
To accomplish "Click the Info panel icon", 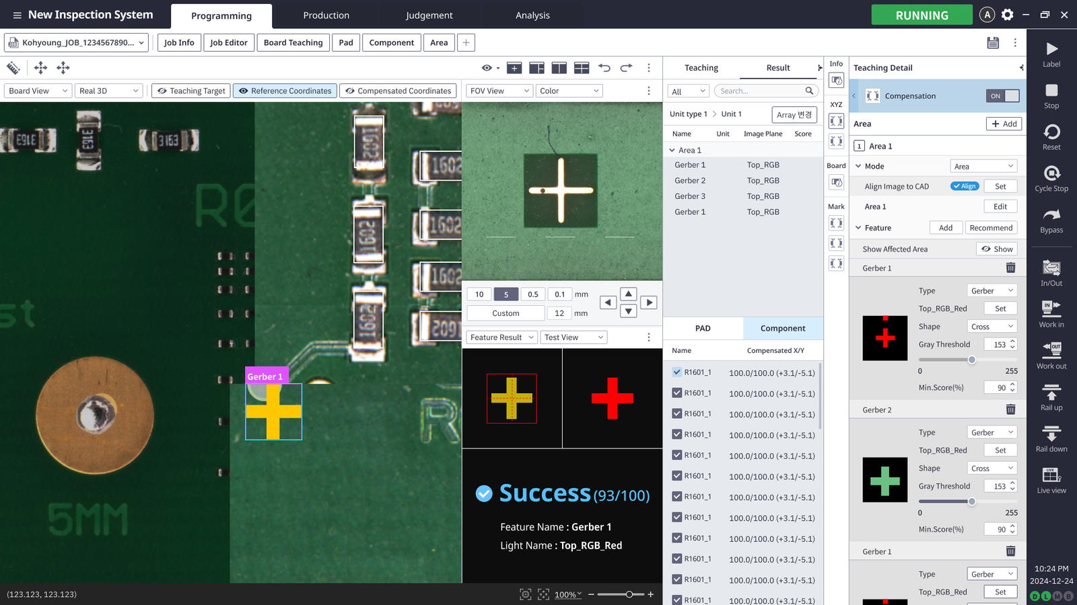I will pyautogui.click(x=836, y=81).
